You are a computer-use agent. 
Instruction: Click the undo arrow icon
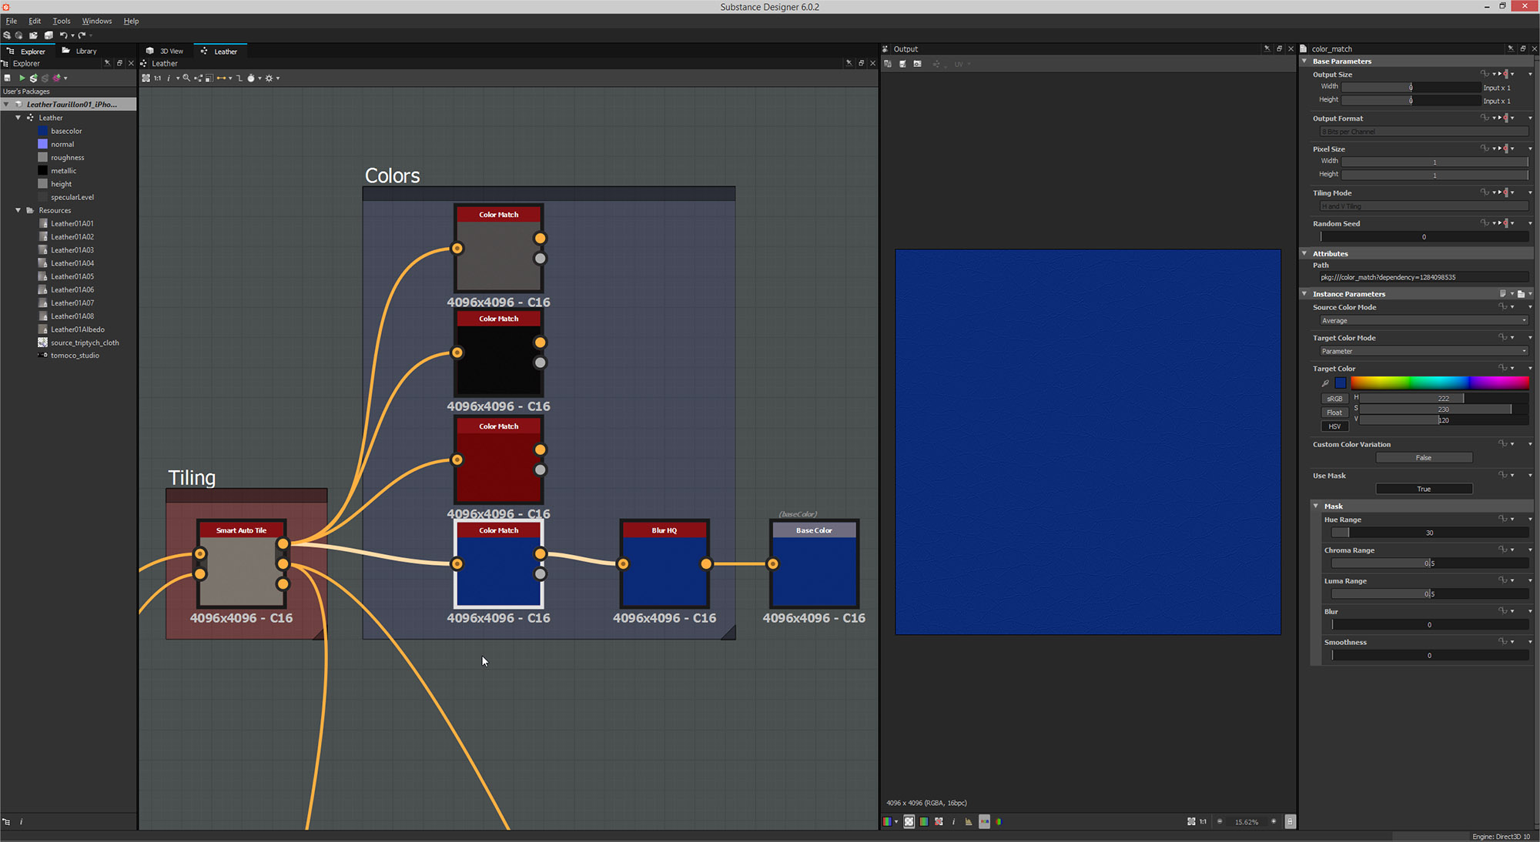coord(63,35)
